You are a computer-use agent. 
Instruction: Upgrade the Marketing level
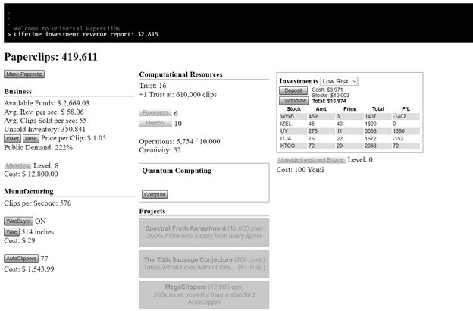tap(19, 165)
